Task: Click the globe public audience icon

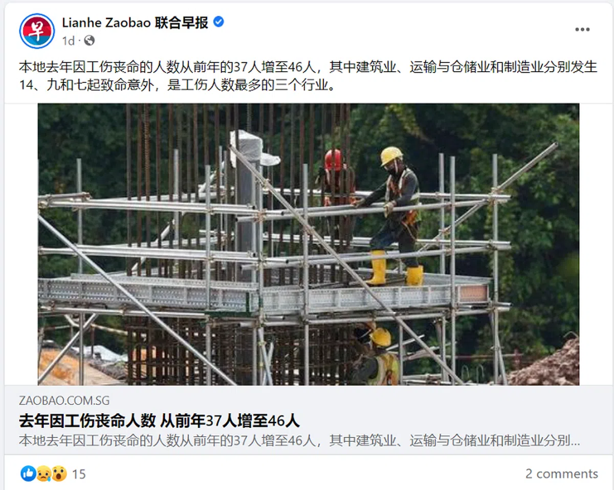Action: (x=89, y=40)
